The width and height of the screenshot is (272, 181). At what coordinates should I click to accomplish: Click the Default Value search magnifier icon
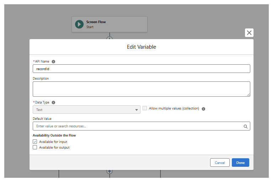point(245,126)
